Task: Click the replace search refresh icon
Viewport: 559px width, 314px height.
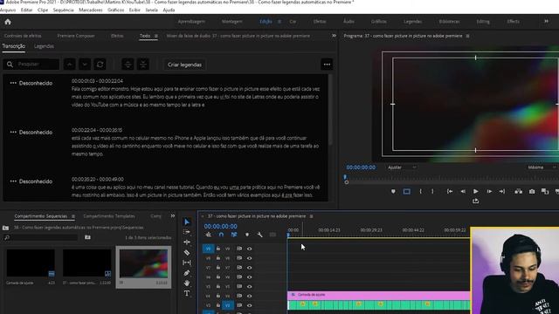Action: pos(100,65)
